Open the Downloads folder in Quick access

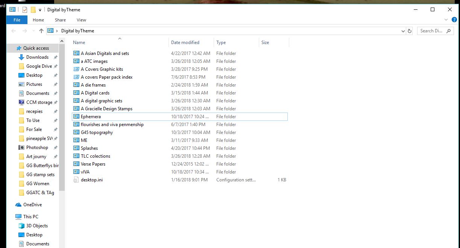36,57
